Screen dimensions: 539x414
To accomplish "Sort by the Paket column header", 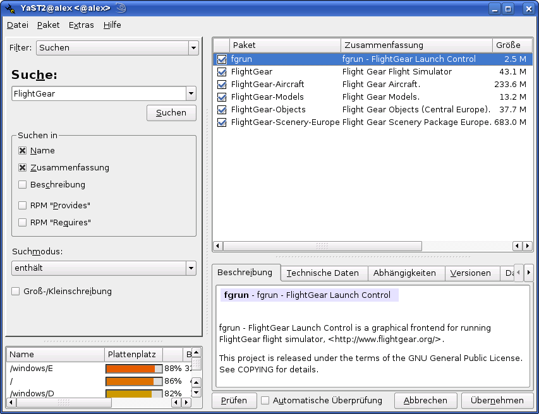I will [x=285, y=45].
